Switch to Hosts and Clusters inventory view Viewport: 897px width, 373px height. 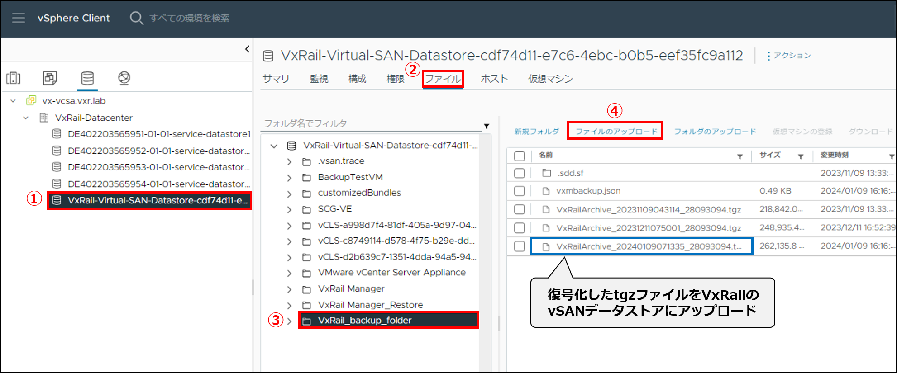14,78
